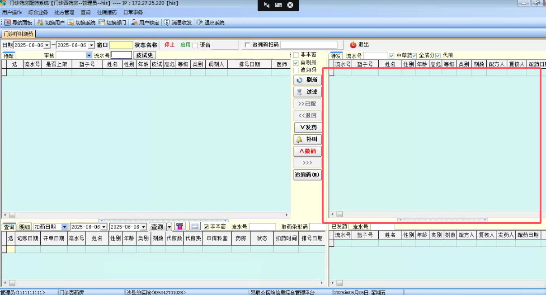
Task: Uncheck the 自刷新 checkbox
Action: point(296,63)
